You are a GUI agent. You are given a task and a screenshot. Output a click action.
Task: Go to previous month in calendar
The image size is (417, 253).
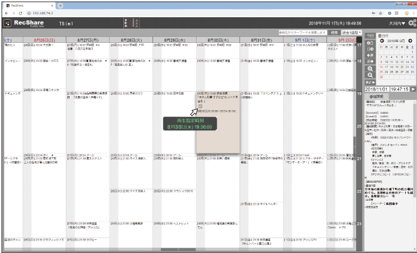pos(382,40)
